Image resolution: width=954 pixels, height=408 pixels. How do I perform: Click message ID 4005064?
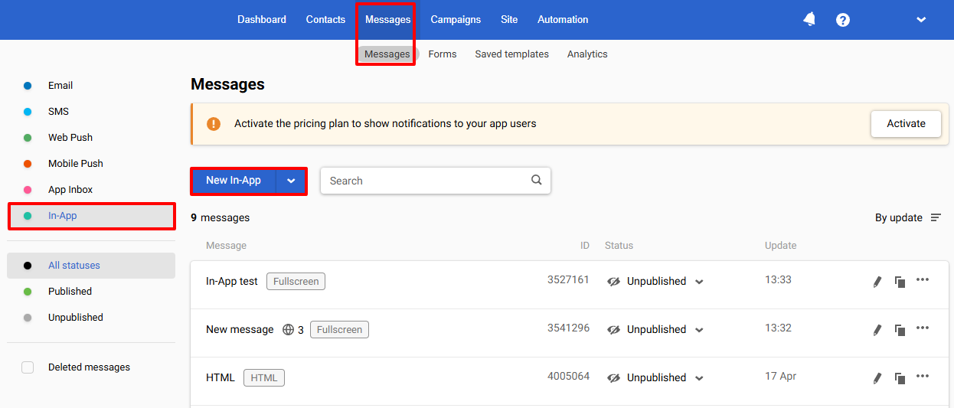(x=568, y=377)
